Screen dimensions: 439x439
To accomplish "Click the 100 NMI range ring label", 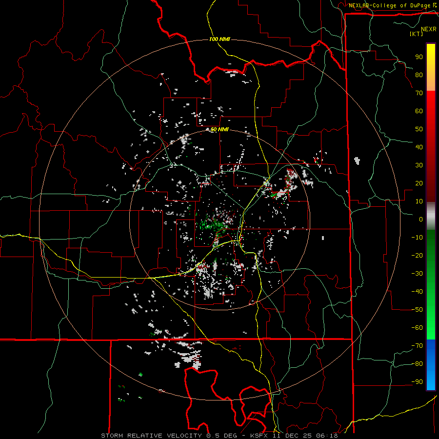I will [x=219, y=39].
